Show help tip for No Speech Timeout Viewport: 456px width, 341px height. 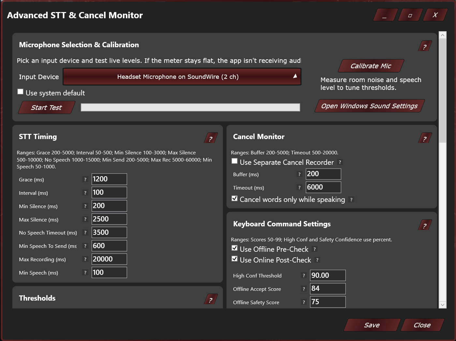coord(85,233)
